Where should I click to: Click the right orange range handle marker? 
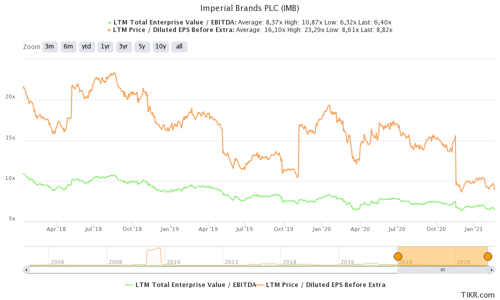point(487,256)
